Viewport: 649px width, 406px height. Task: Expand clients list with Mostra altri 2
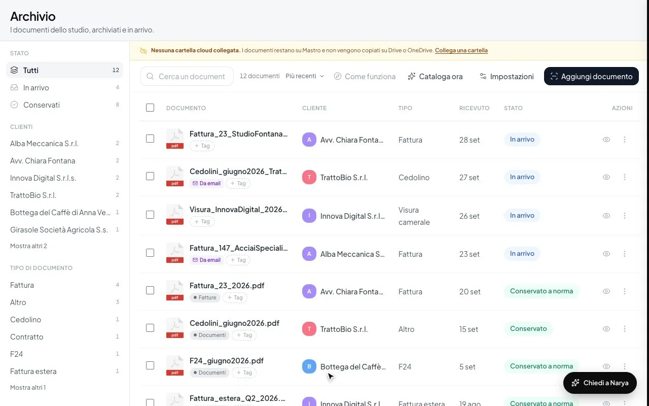pyautogui.click(x=28, y=246)
